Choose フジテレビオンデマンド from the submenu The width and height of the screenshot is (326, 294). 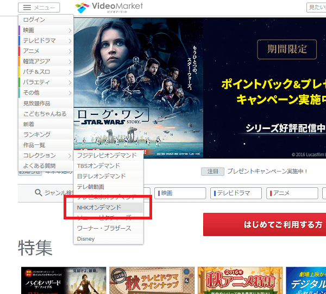click(109, 155)
